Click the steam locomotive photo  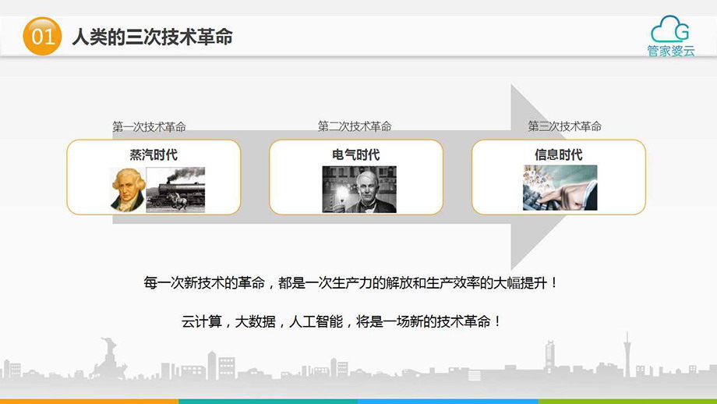click(x=175, y=190)
